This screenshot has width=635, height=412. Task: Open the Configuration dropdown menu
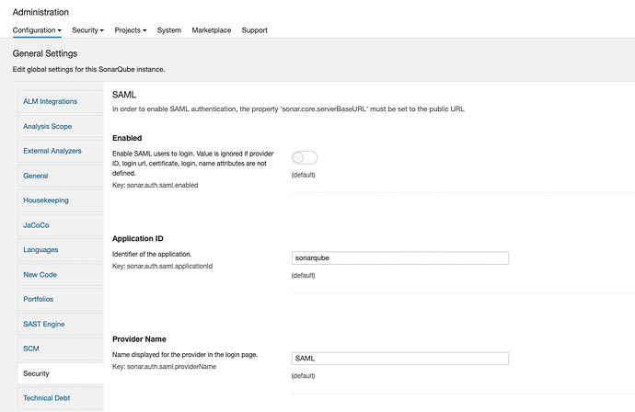(x=37, y=30)
